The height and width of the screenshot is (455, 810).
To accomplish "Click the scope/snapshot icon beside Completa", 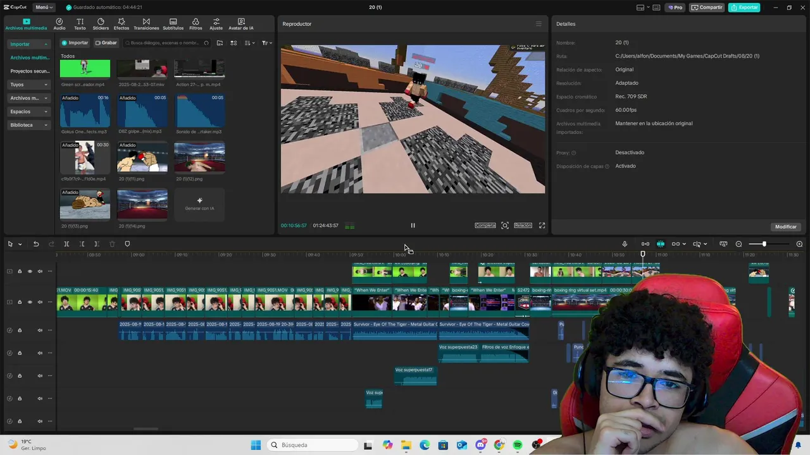I will pos(505,226).
